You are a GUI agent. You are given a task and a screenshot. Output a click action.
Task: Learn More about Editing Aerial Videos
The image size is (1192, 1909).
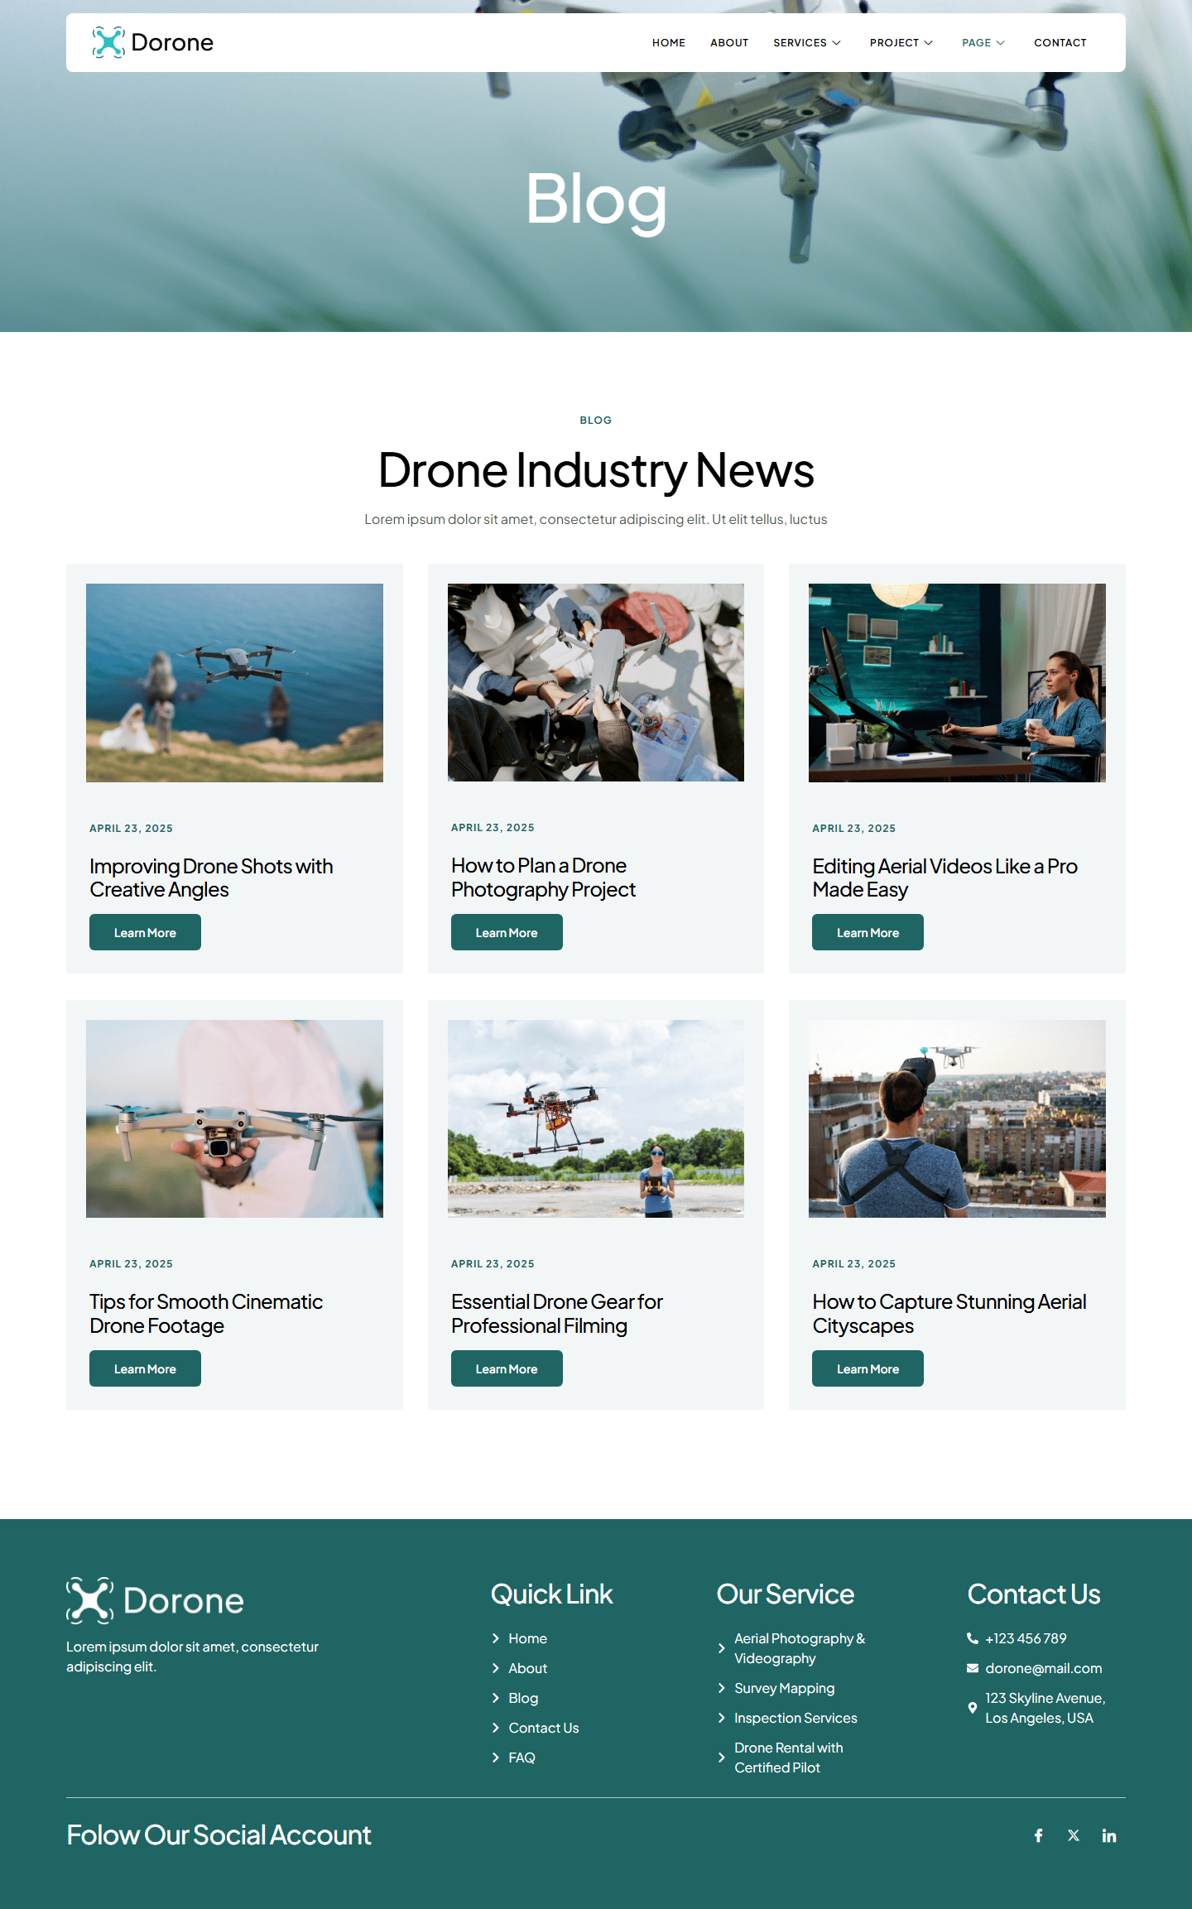pyautogui.click(x=868, y=932)
